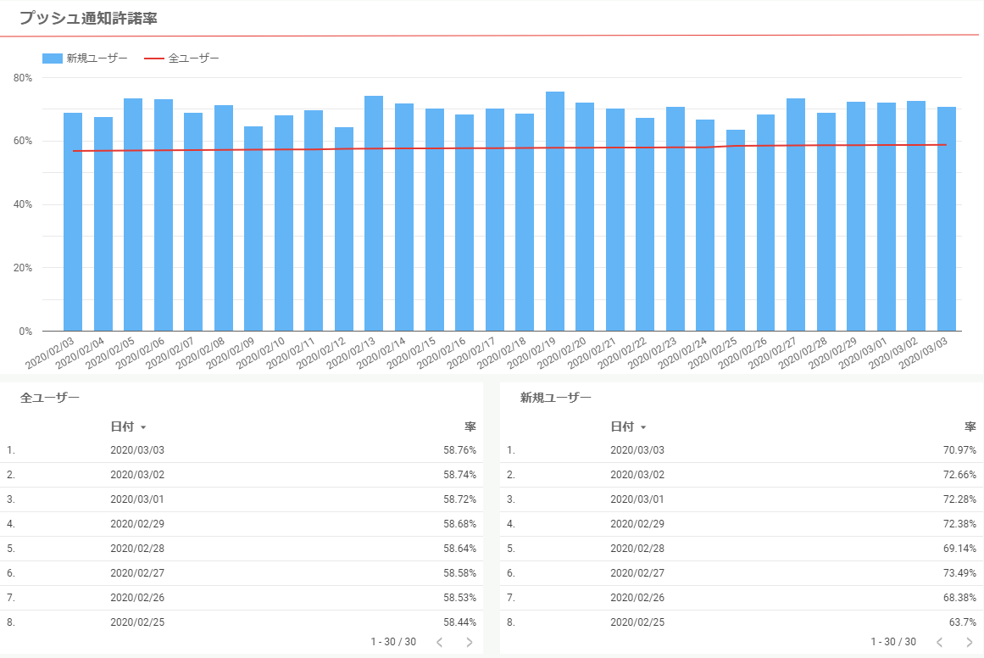Click 率 column header in 全ユーザー table

click(470, 427)
